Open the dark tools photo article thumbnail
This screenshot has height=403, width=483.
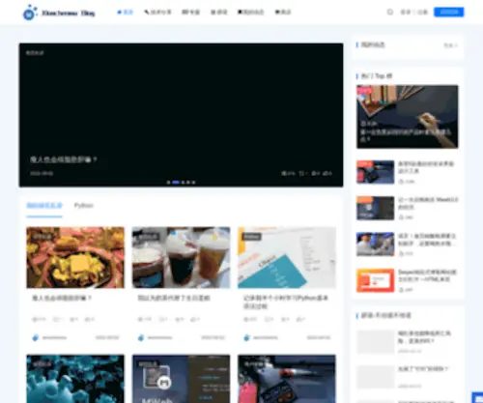point(287,379)
